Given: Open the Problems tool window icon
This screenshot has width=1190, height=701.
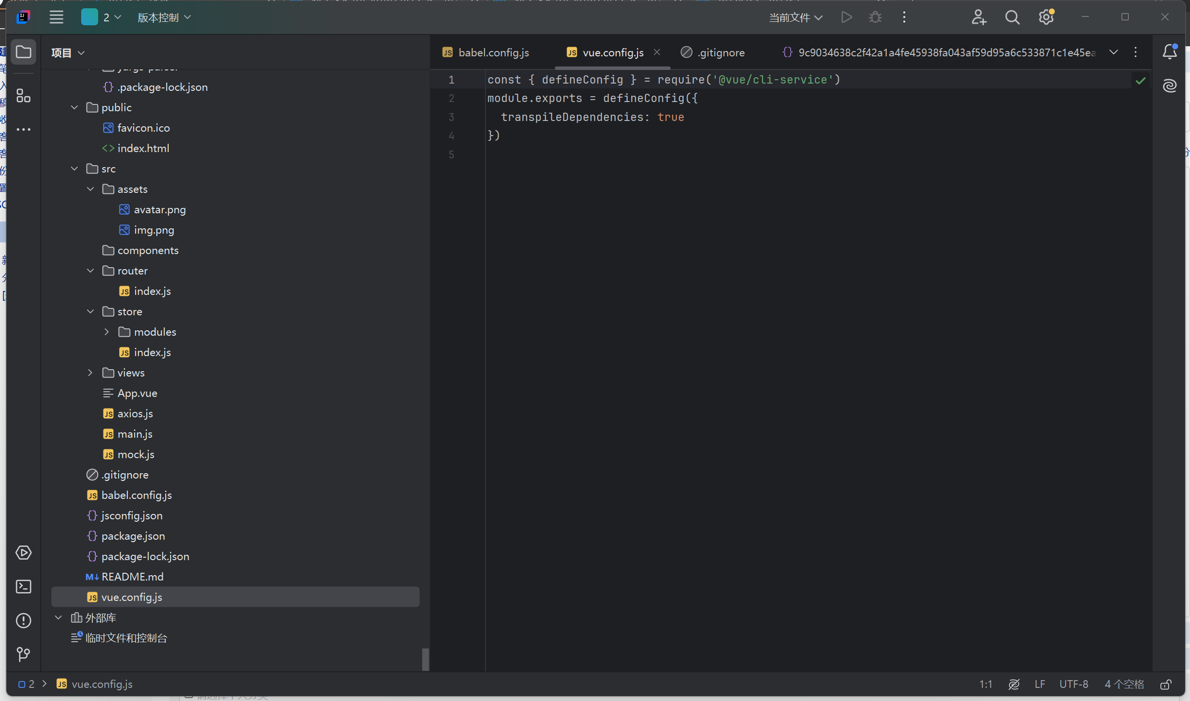Looking at the screenshot, I should [x=23, y=621].
